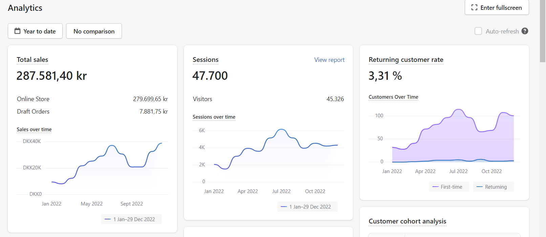The width and height of the screenshot is (546, 237).
Task: Open View report link for Sessions
Action: click(x=329, y=60)
